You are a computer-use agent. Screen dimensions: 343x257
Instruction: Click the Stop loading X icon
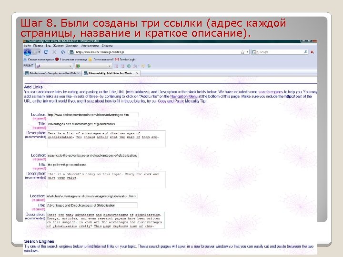[54, 52]
